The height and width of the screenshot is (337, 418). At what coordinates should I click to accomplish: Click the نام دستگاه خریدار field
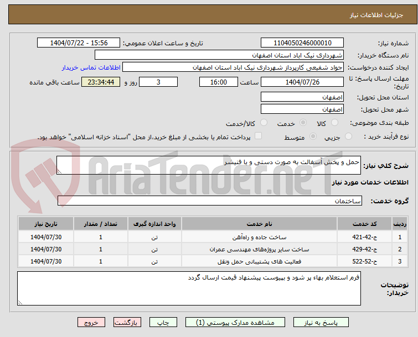(x=219, y=55)
